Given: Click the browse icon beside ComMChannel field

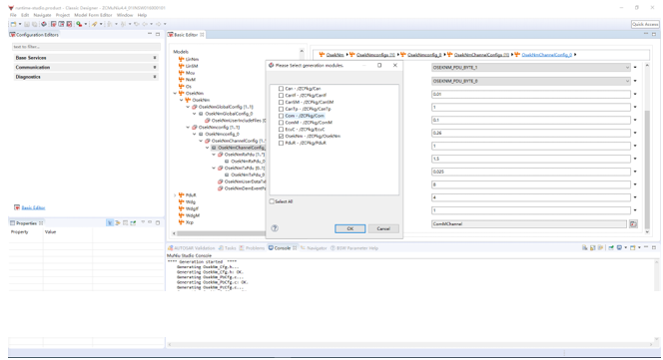Looking at the screenshot, I should pos(633,224).
